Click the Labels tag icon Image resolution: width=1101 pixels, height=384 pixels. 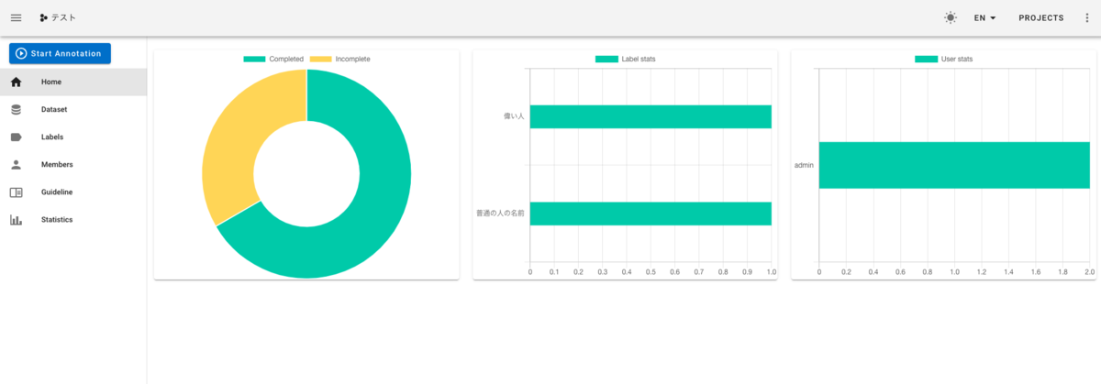pos(16,137)
